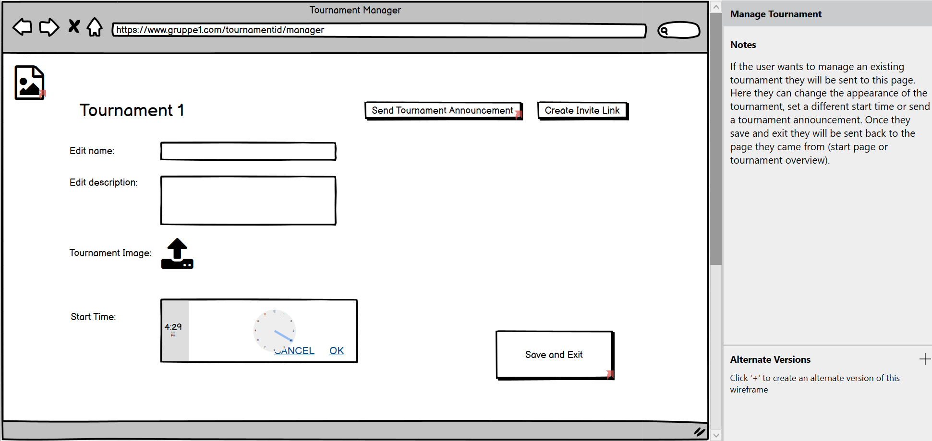
Task: Click the X stop-loading icon
Action: (x=74, y=26)
